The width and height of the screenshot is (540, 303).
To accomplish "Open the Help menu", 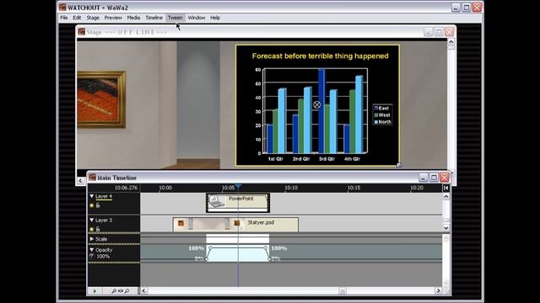I will (215, 18).
